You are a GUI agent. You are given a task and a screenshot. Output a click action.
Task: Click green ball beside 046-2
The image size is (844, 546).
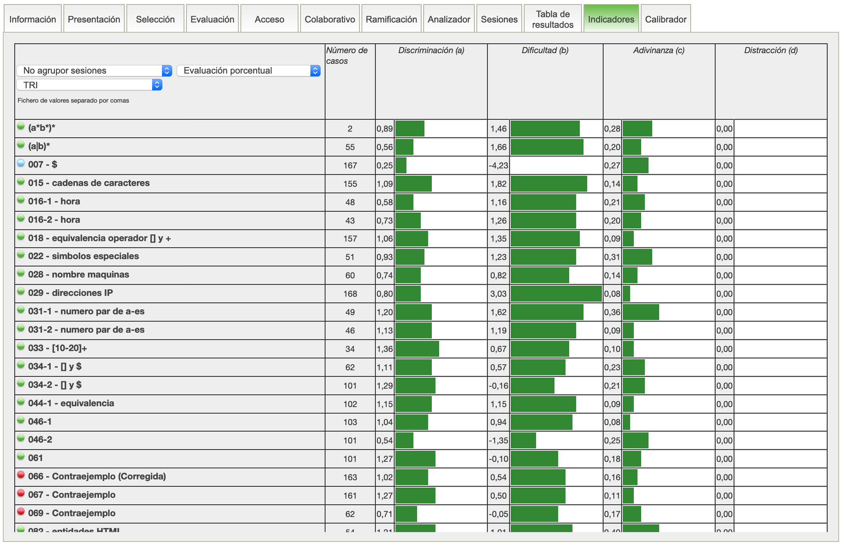tap(21, 438)
